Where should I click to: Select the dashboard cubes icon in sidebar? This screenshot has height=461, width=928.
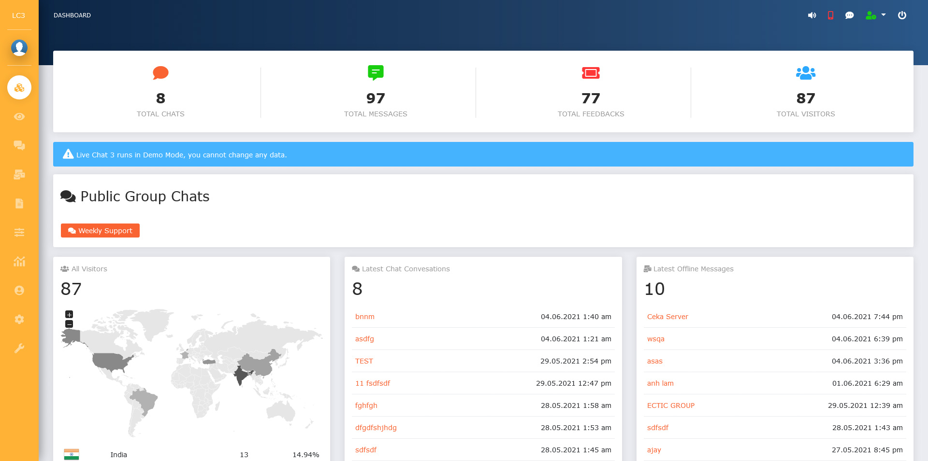(19, 87)
